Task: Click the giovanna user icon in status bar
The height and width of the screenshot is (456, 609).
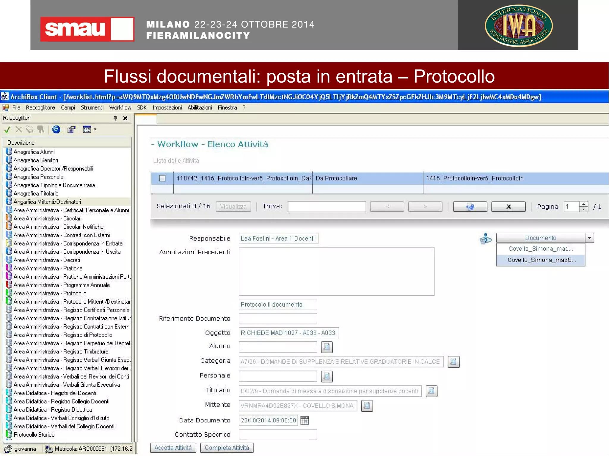Action: click(8, 449)
